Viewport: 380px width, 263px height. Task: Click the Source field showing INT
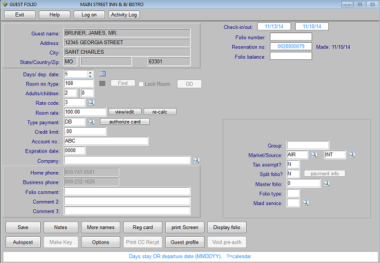coord(335,155)
